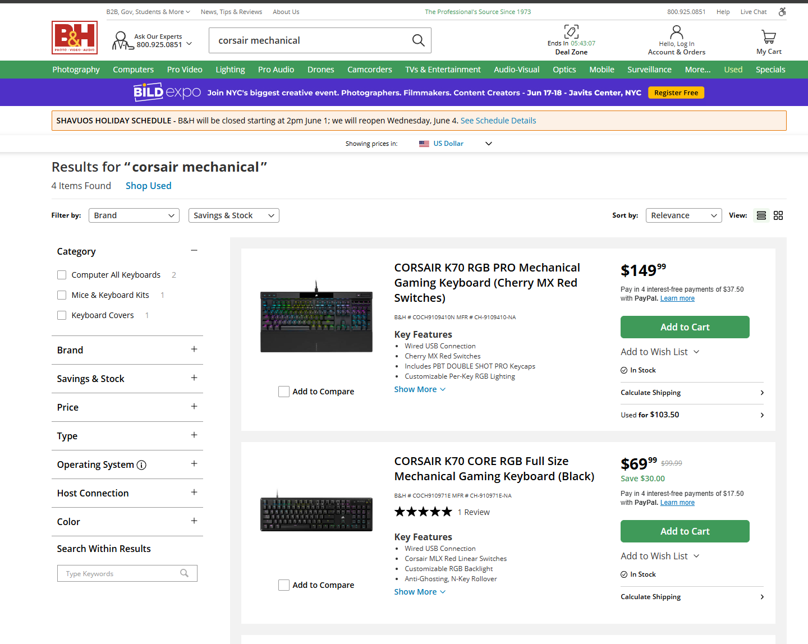Add K70 RGB PRO keyboard to cart
Viewport: 808px width, 644px height.
click(685, 327)
